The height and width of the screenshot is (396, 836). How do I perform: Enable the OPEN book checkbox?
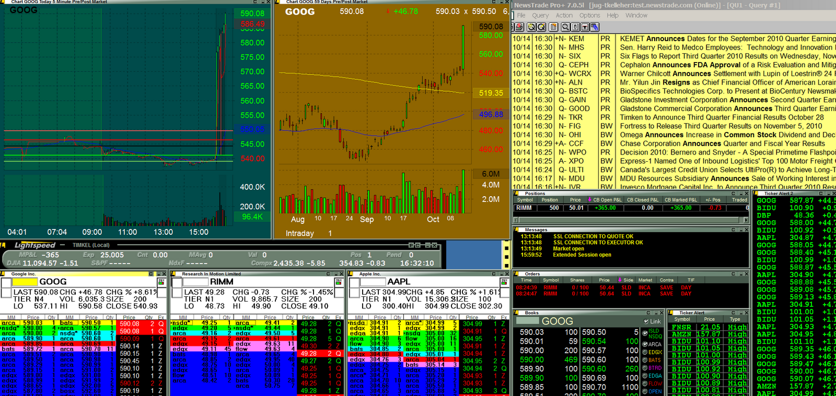coord(645,391)
